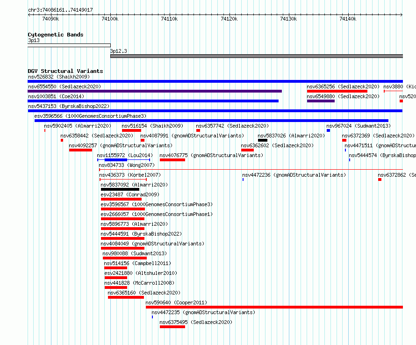
Task: Open nsv6362602 (Sedlazeck2020) label
Action: [277, 145]
